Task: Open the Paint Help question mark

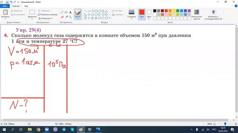Action: pyautogui.click(x=236, y=6)
